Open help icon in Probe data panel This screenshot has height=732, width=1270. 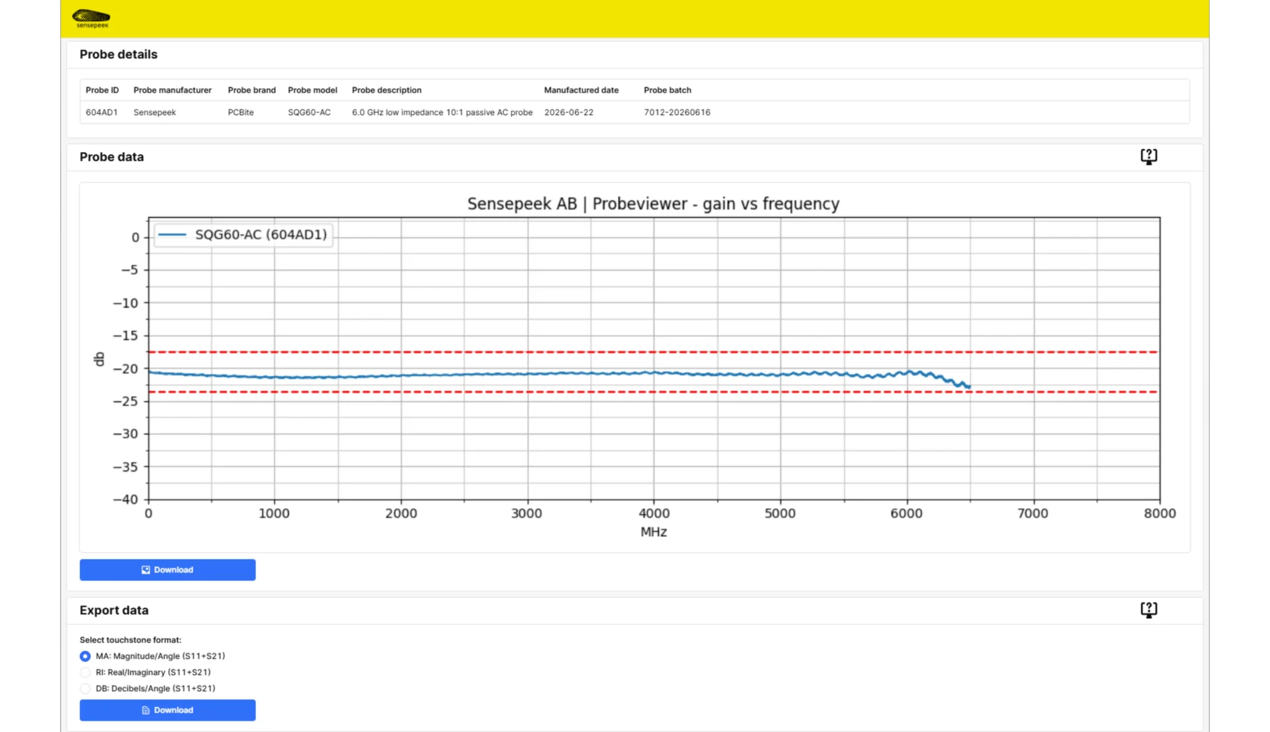(x=1149, y=156)
